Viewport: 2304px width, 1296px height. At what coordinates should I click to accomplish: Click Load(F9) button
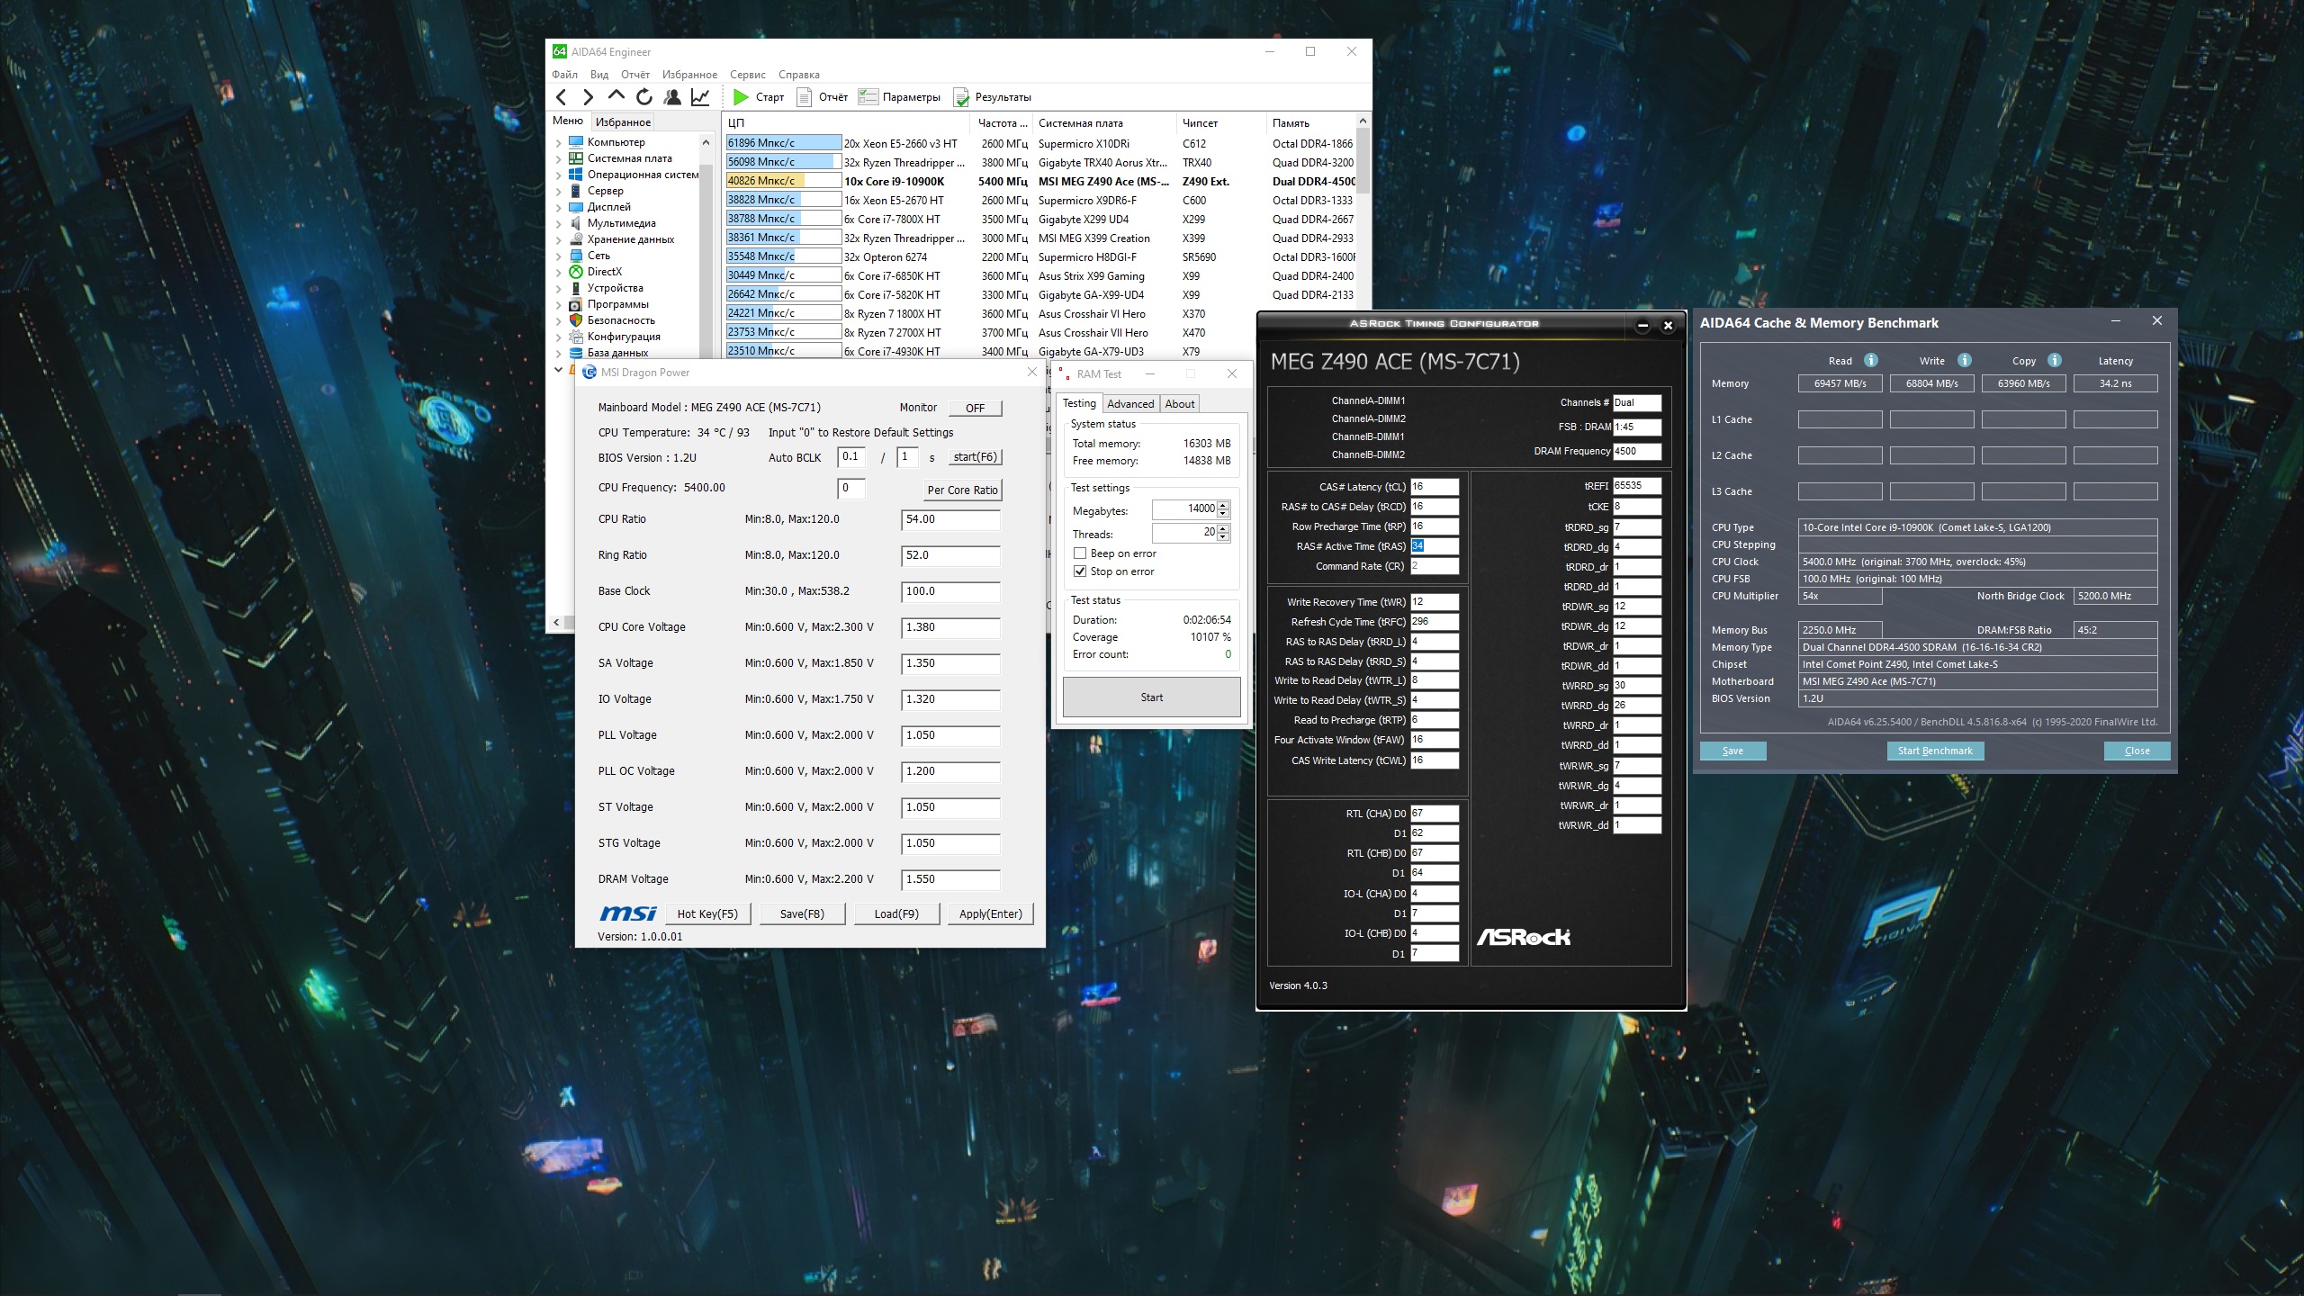click(x=896, y=913)
